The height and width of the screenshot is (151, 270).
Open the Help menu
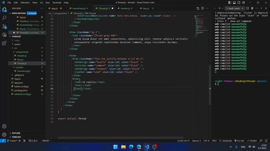pyautogui.click(x=66, y=3)
